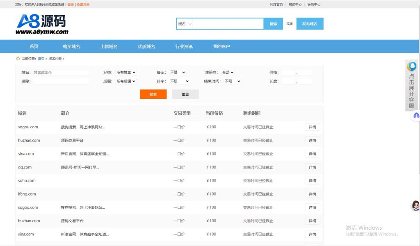The image size is (420, 246).
Task: Open 会员中心 top link
Action: tap(314, 4)
